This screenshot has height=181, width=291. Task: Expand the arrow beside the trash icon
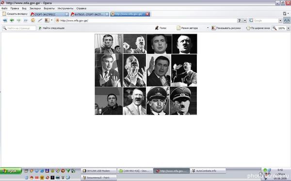pyautogui.click(x=288, y=14)
